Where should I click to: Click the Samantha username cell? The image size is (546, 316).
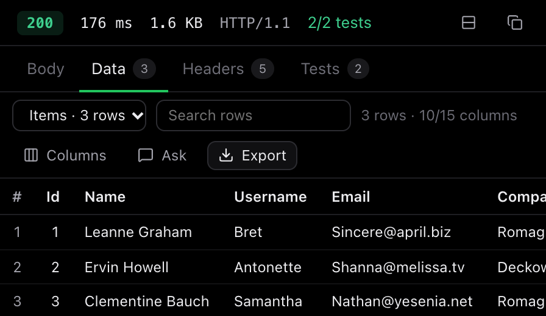pyautogui.click(x=268, y=301)
